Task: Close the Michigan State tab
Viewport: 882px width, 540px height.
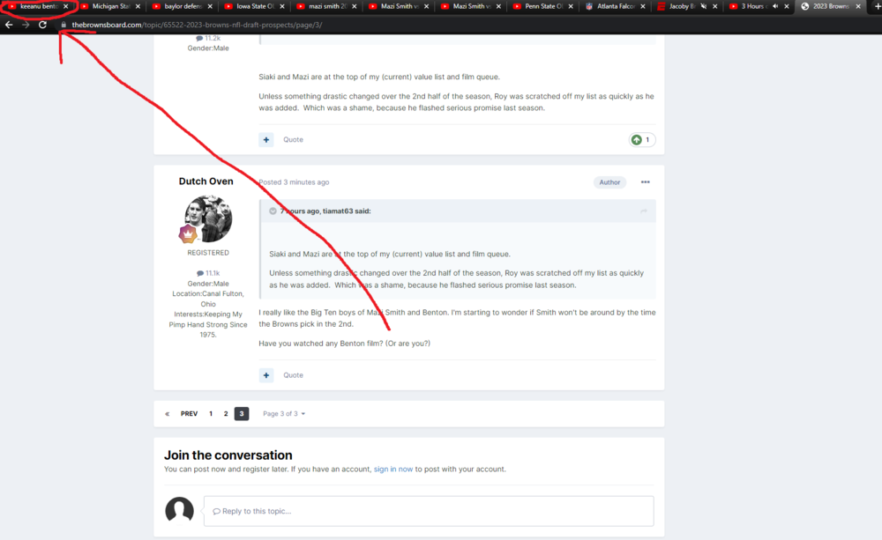Action: (138, 6)
